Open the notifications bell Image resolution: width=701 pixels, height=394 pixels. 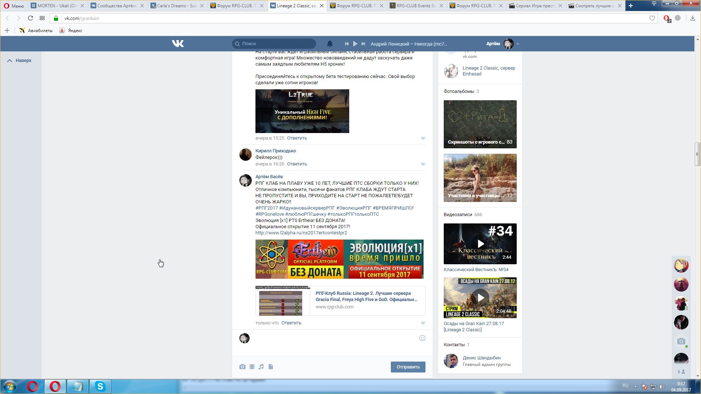click(x=330, y=44)
